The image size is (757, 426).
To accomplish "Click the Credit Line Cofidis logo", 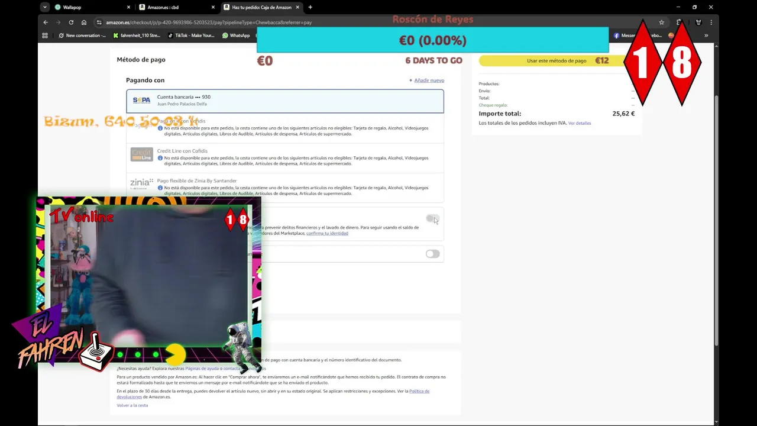I will [141, 154].
